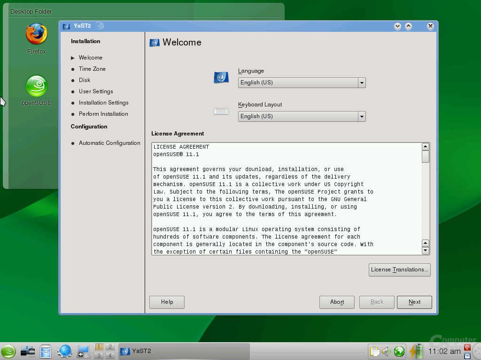Open the Language dropdown
This screenshot has width=481, height=360.
coord(361,82)
